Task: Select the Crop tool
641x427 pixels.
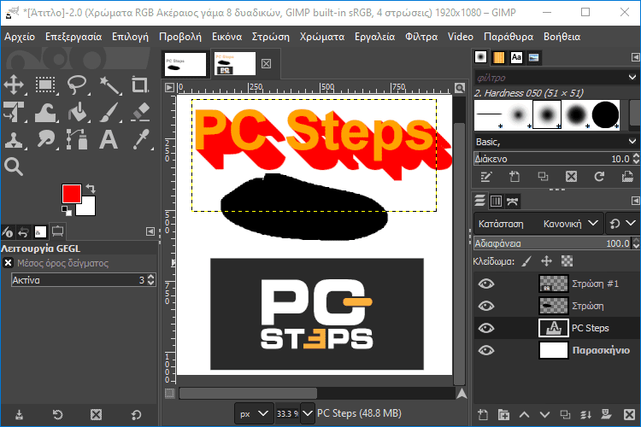Action: click(140, 85)
